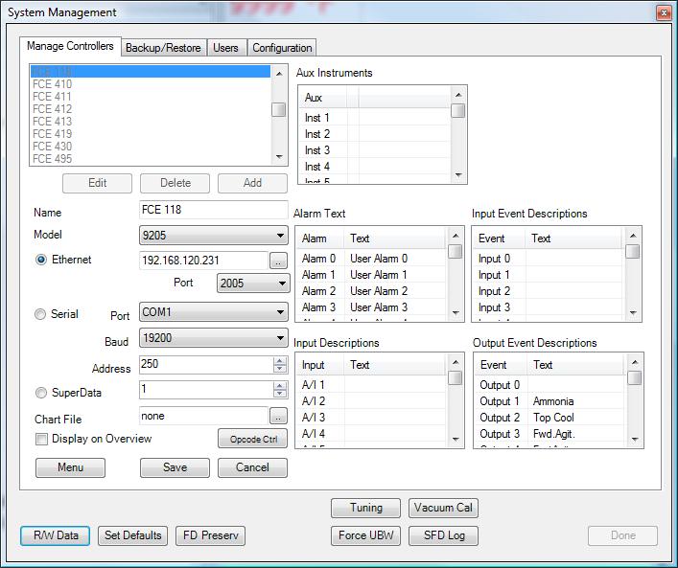
Task: Select the Output 2 Top Cool row
Action: pos(550,418)
